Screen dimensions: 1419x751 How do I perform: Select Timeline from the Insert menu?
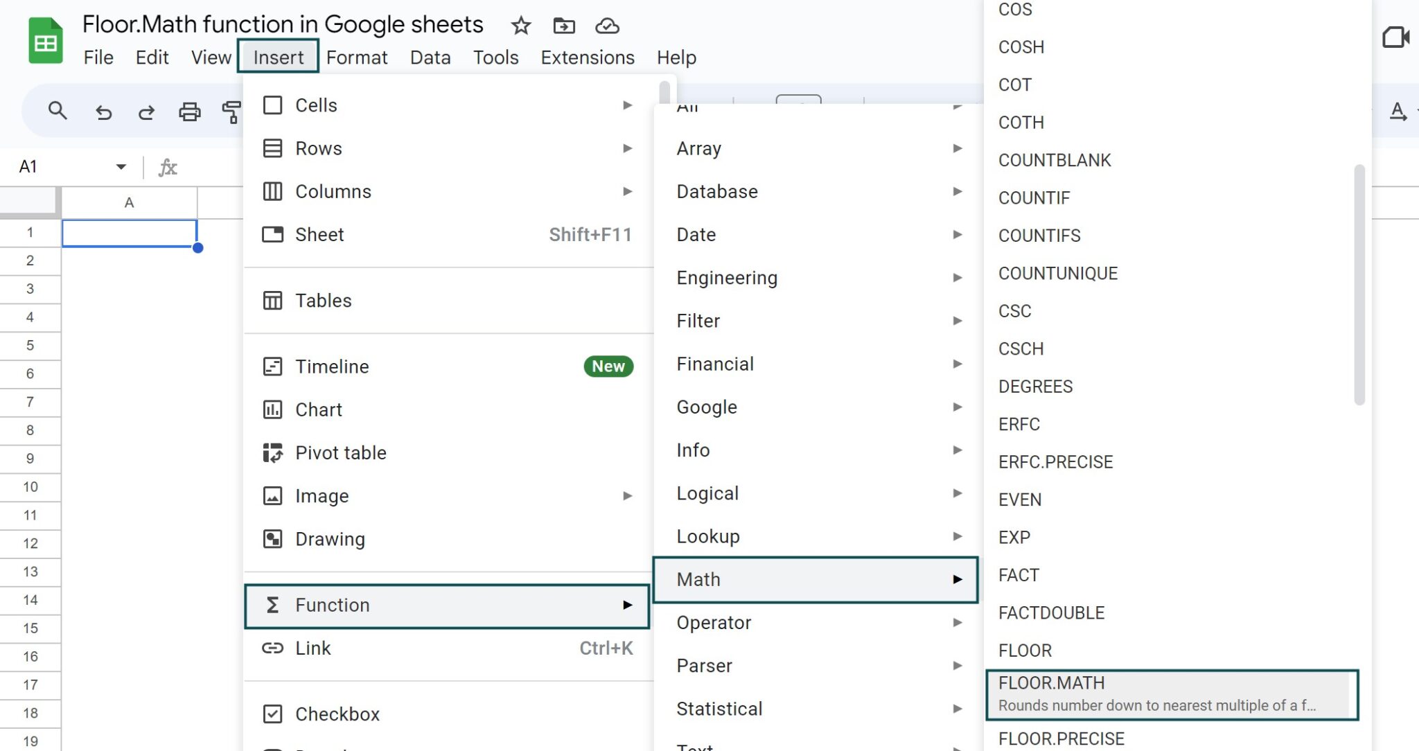(x=333, y=366)
